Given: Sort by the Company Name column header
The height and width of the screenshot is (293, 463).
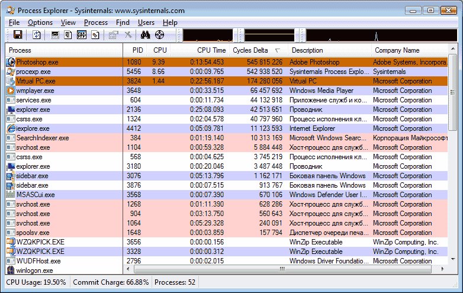Looking at the screenshot, I should tap(410, 50).
